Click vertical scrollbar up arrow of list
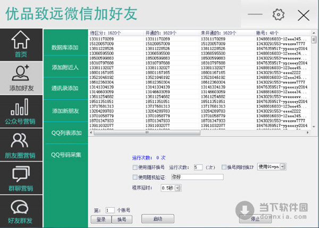Viewport: 319px width, 228px height. coord(314,33)
